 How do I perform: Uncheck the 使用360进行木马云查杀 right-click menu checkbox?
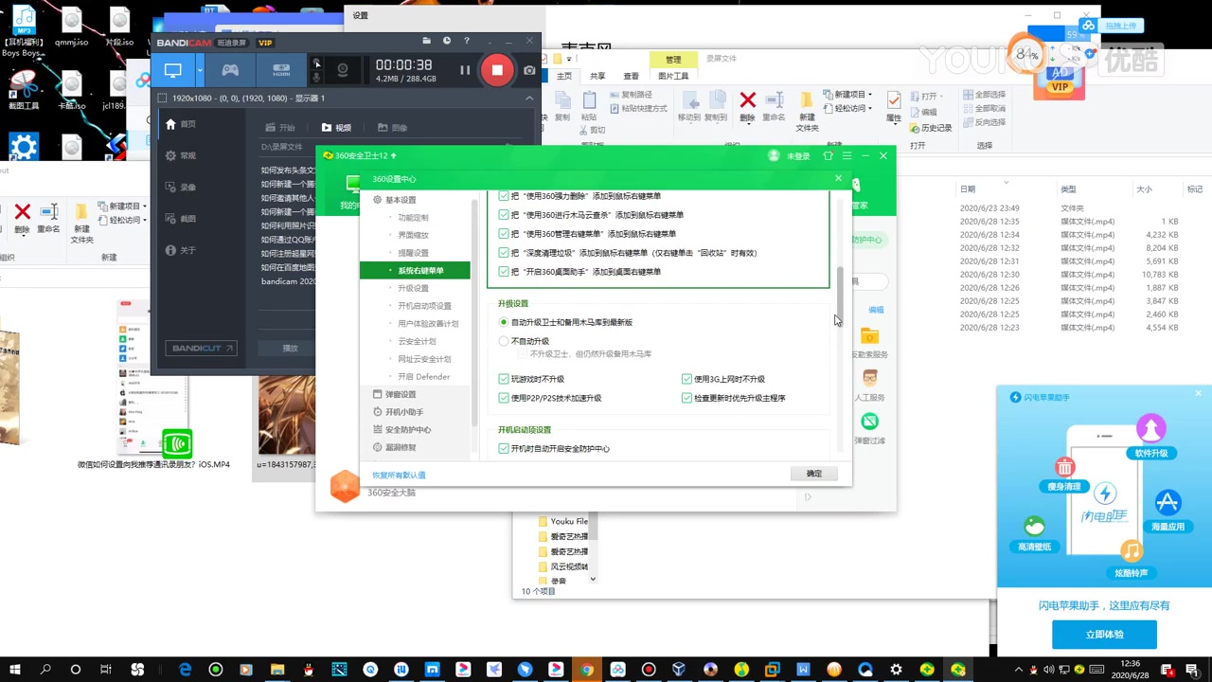pos(504,215)
